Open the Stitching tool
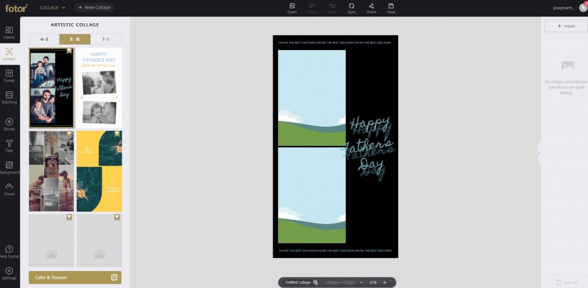The width and height of the screenshot is (588, 288). point(9,98)
